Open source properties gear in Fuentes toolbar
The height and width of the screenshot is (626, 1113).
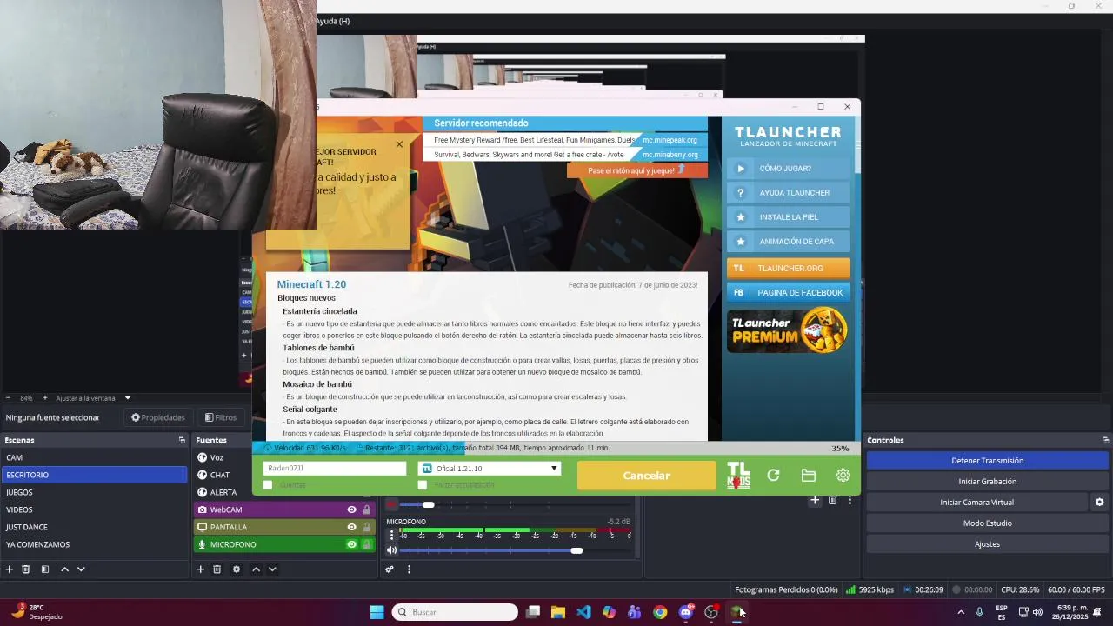(237, 569)
